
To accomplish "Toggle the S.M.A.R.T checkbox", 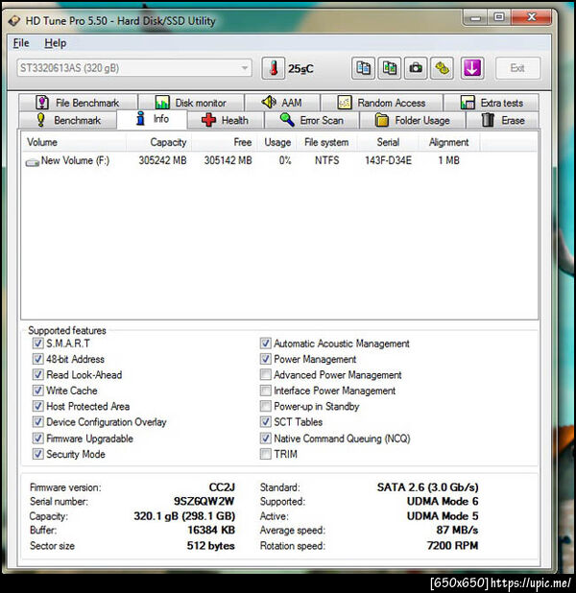I will (x=37, y=344).
